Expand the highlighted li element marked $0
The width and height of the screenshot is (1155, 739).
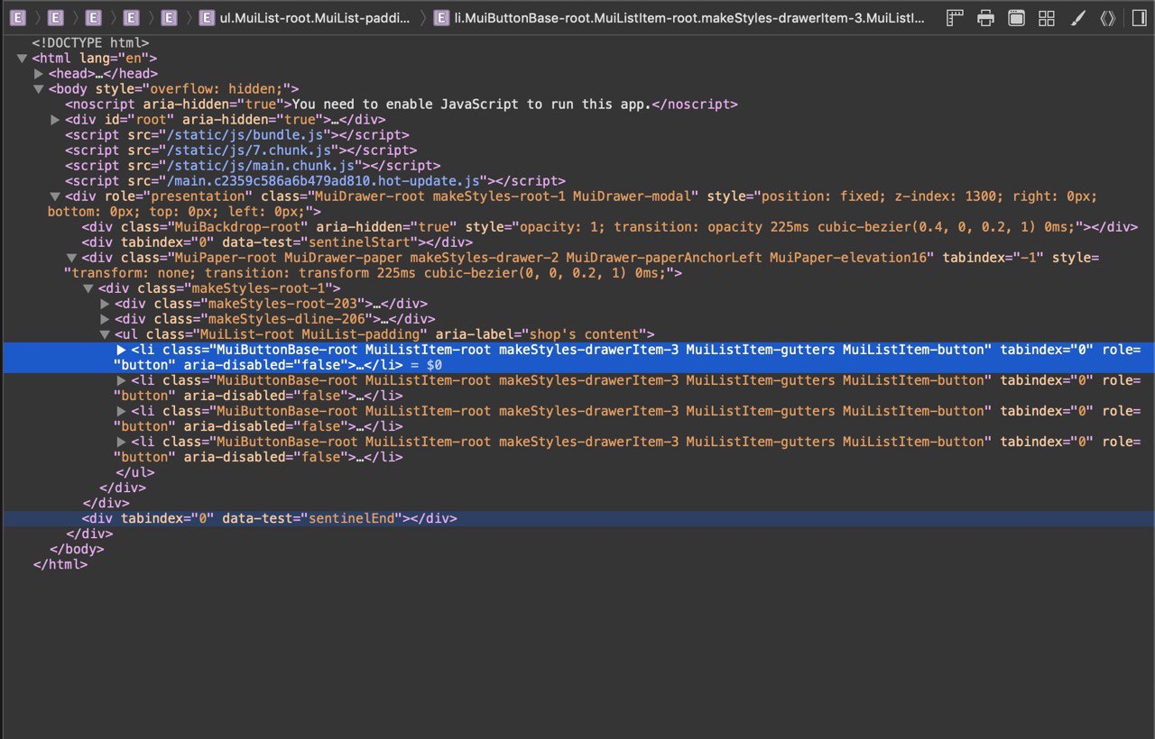122,350
